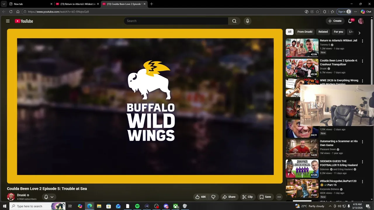Open a new browser tab with plus
This screenshot has height=210, width=374.
pyautogui.click(x=151, y=4)
